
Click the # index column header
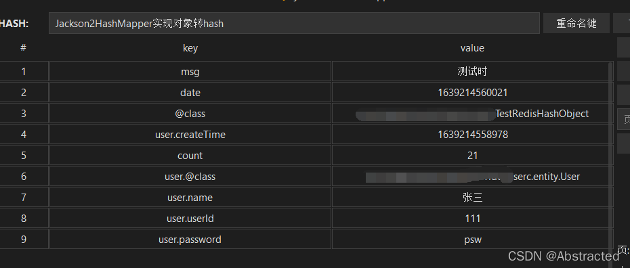coord(23,48)
